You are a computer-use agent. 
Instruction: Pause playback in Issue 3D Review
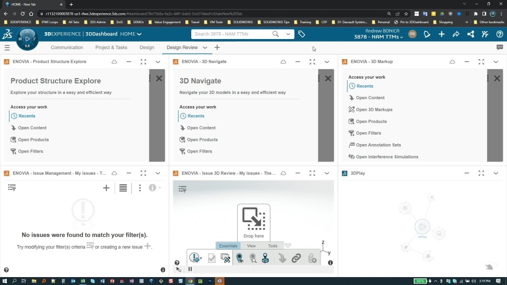tap(190, 269)
